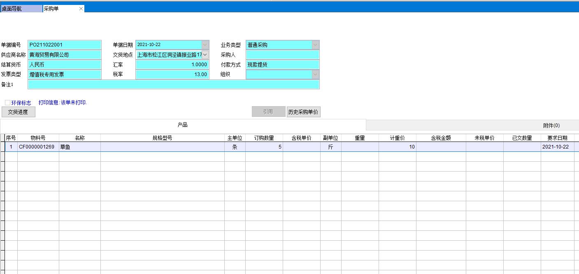Close the 采购单 tab with X icon
This screenshot has height=274, width=579.
click(81, 9)
